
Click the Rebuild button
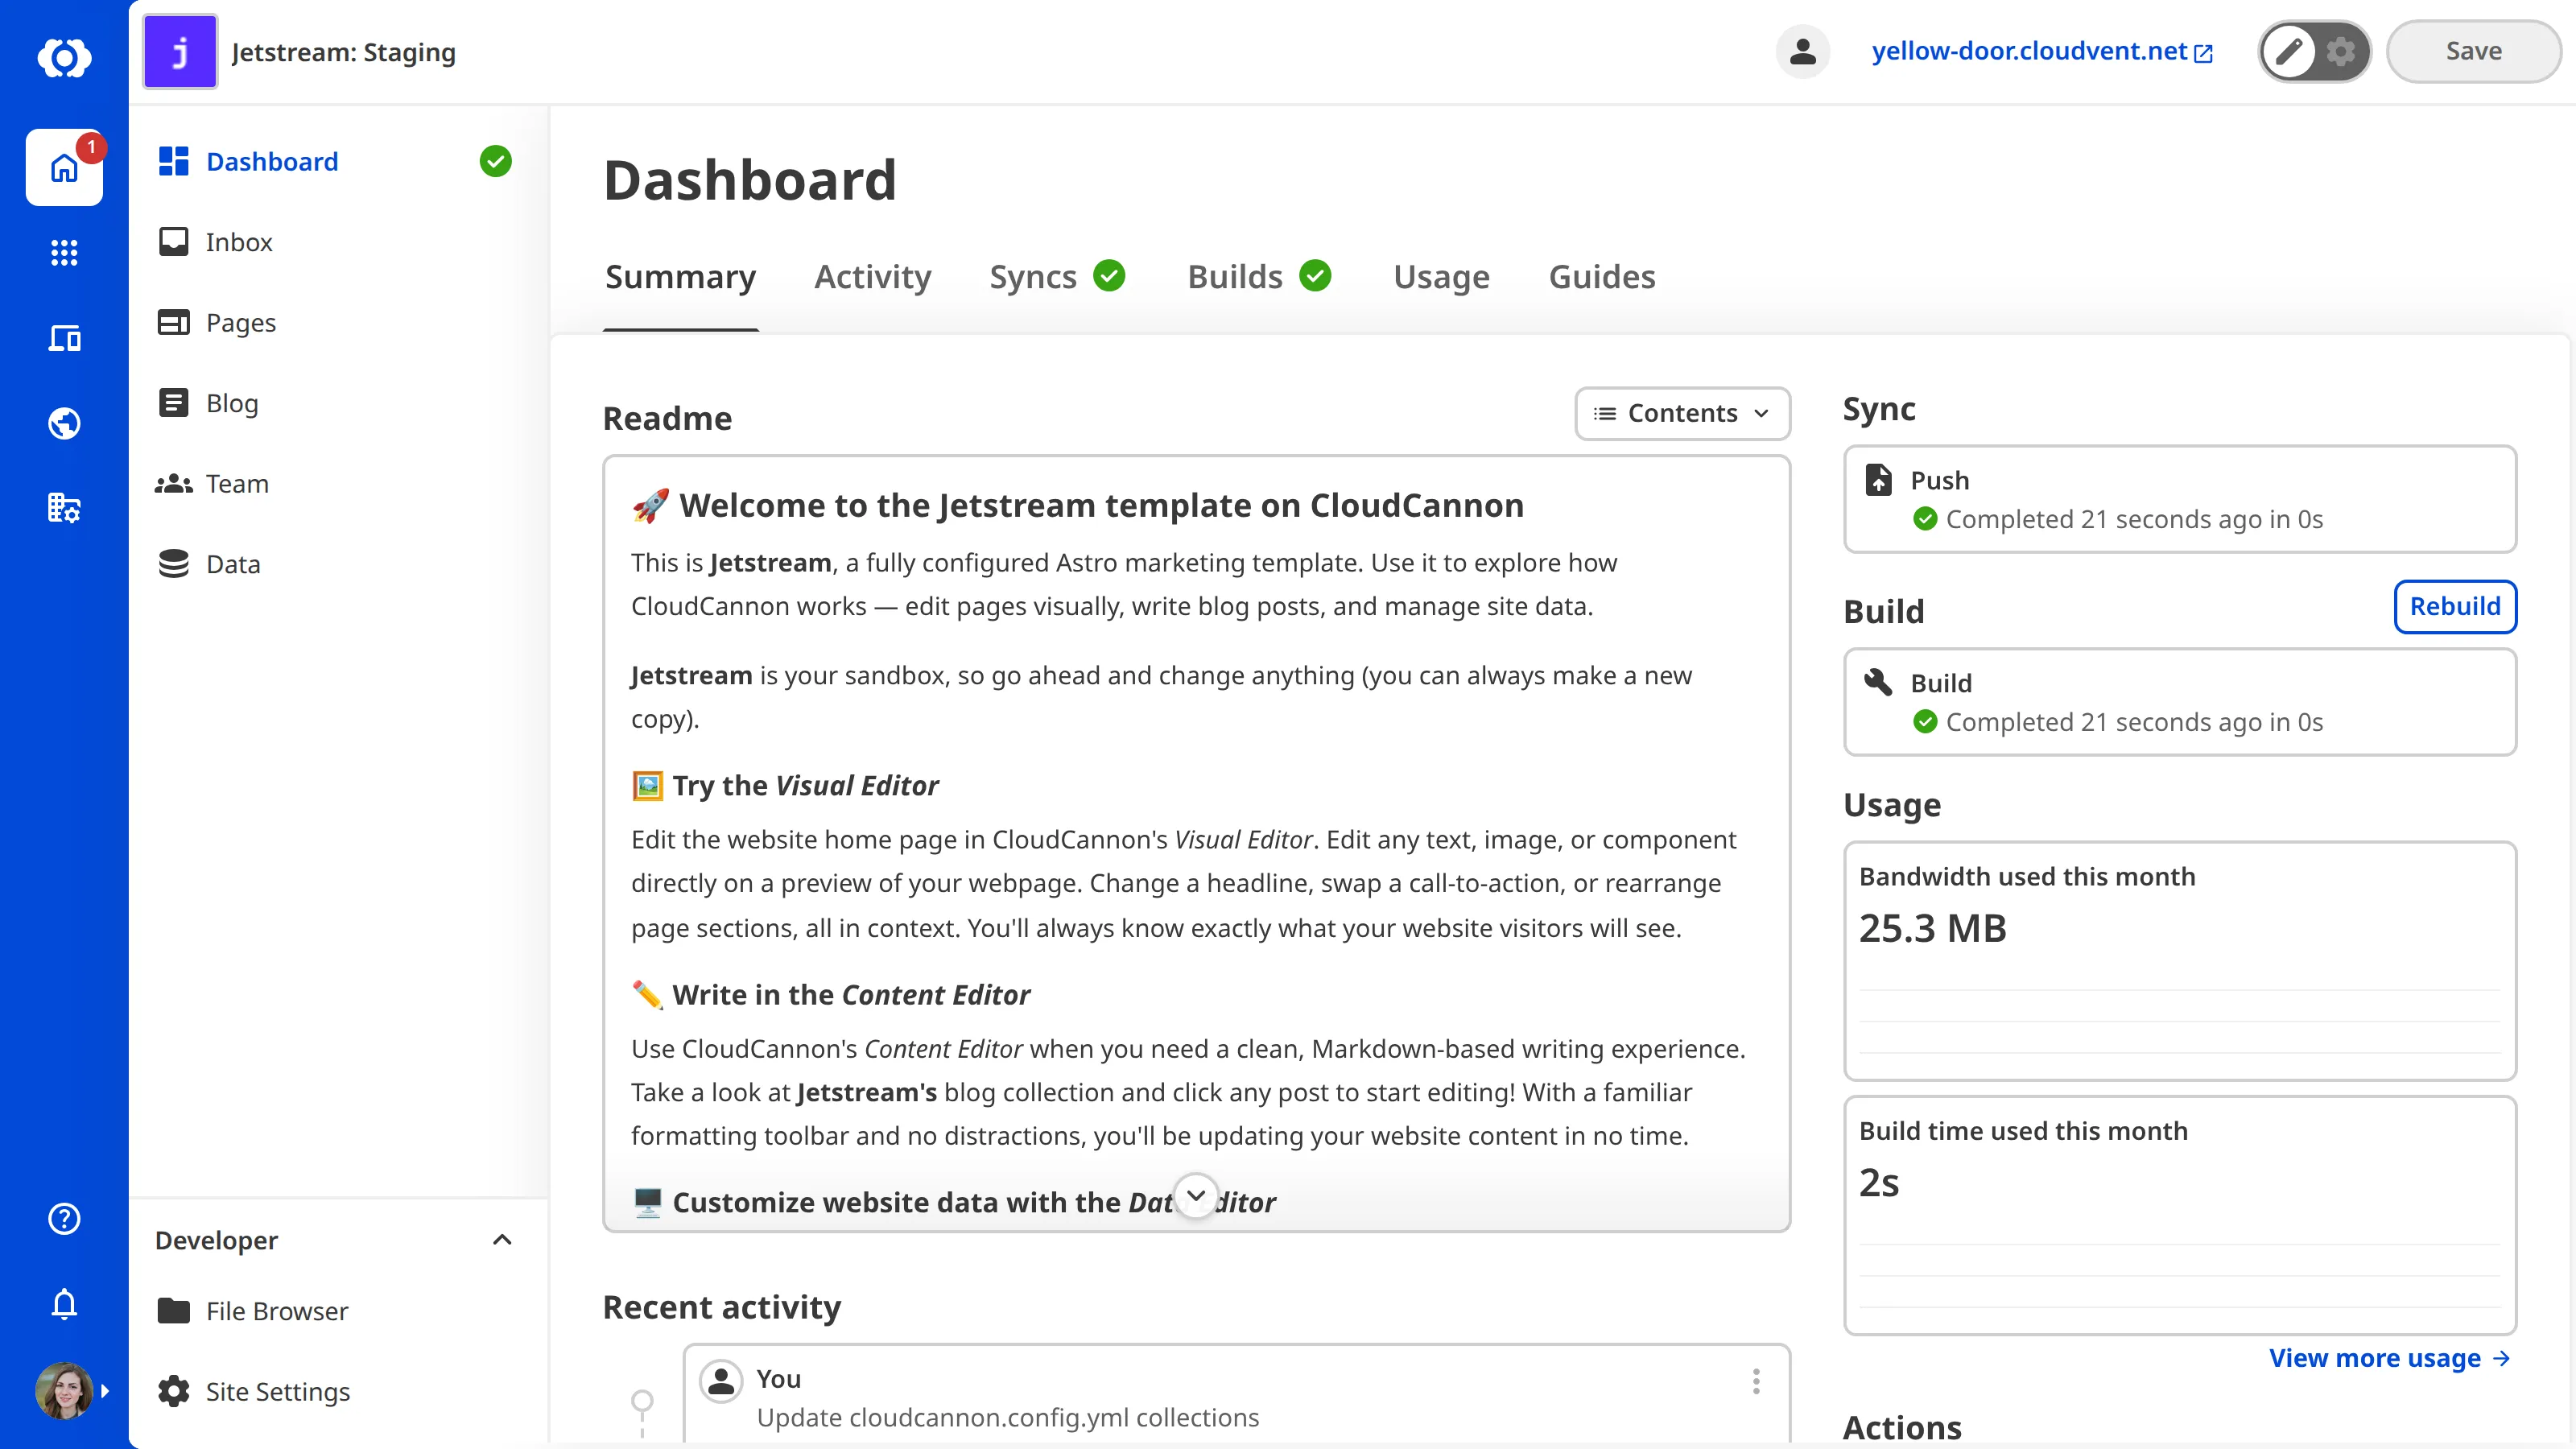tap(2455, 606)
